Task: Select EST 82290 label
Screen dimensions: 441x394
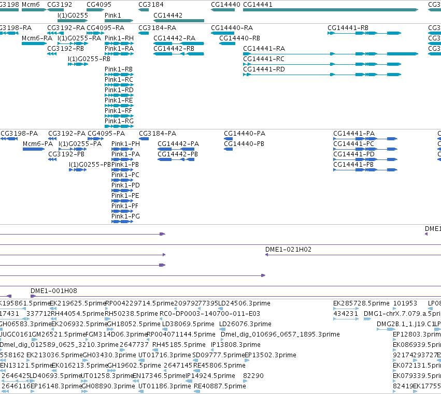Action: (x=253, y=376)
